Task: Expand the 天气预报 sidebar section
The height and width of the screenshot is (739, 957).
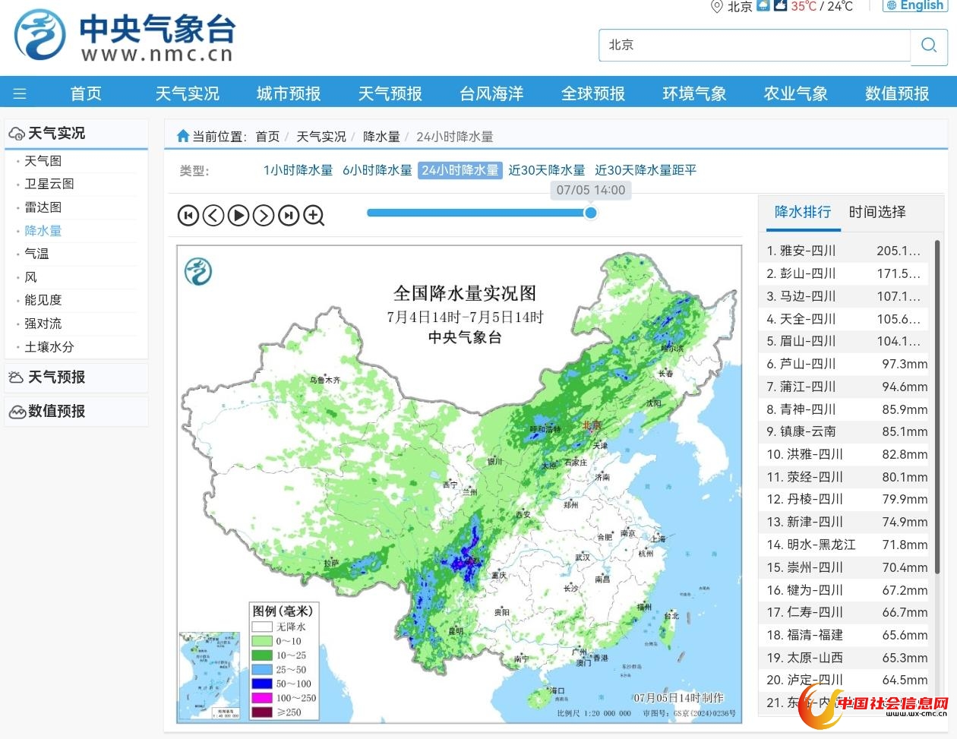Action: coord(56,377)
